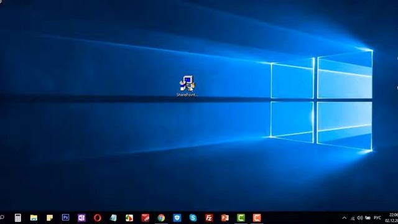Open the blue shield app on the taskbar
The height and width of the screenshot is (224, 398).
click(177, 218)
